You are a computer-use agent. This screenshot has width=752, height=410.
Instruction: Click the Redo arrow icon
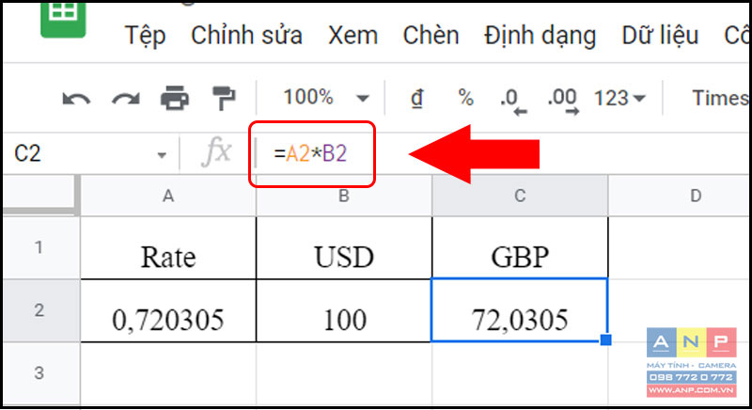(126, 100)
